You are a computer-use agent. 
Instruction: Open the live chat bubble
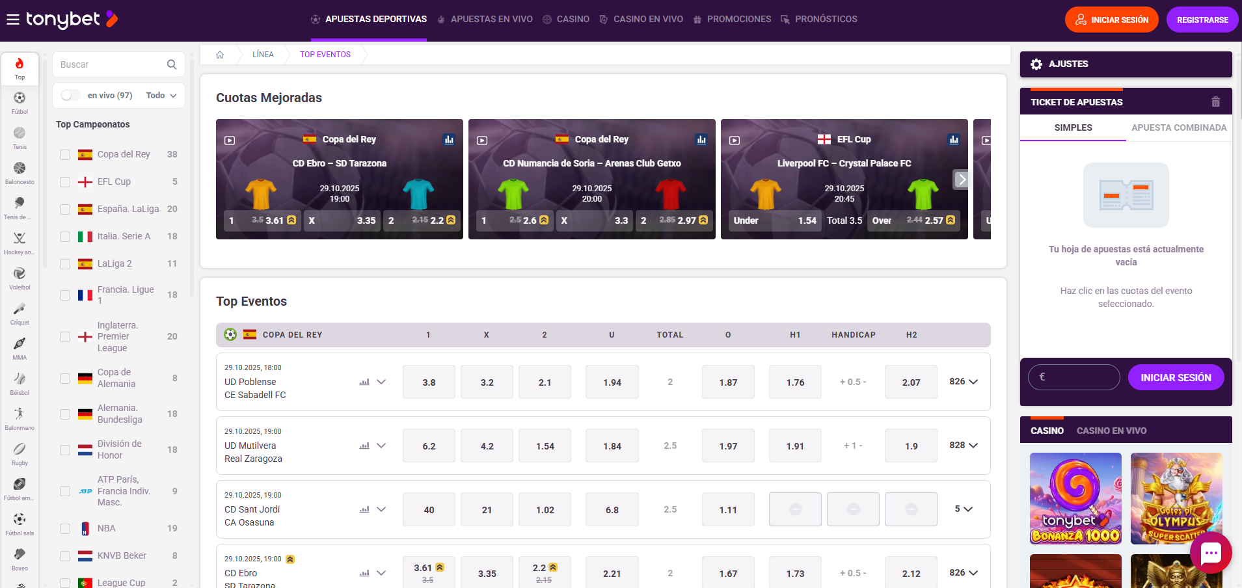point(1211,554)
